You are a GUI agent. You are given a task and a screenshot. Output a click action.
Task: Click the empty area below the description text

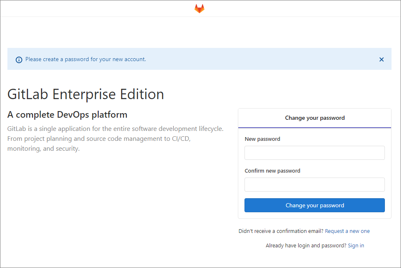point(116,198)
